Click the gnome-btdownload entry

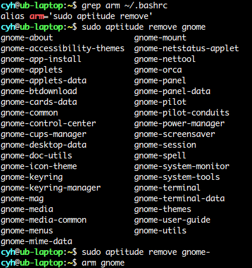(39, 92)
